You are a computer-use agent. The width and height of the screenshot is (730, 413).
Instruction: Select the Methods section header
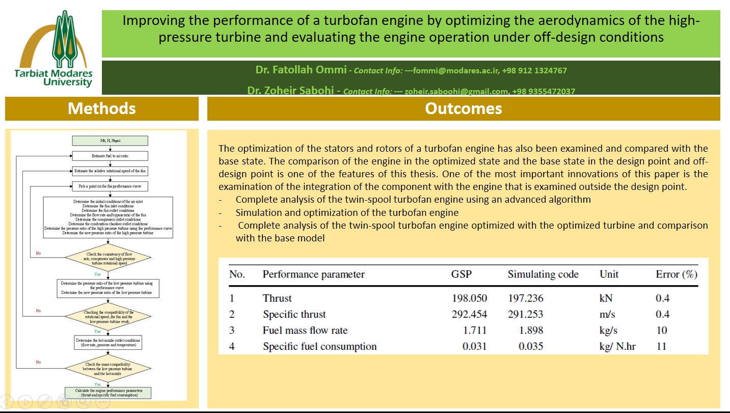click(102, 108)
